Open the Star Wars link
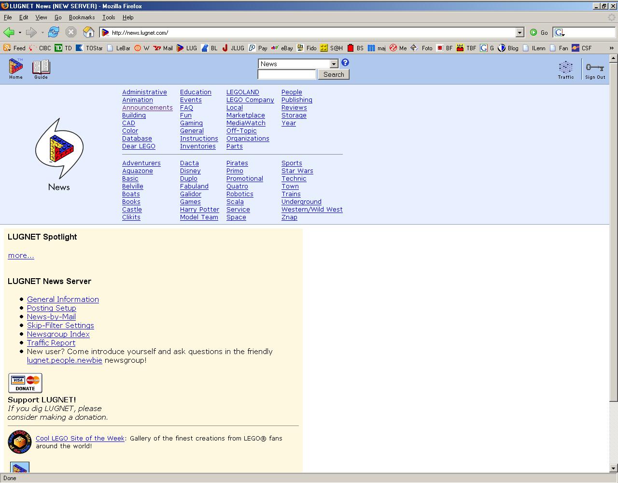 pyautogui.click(x=297, y=171)
